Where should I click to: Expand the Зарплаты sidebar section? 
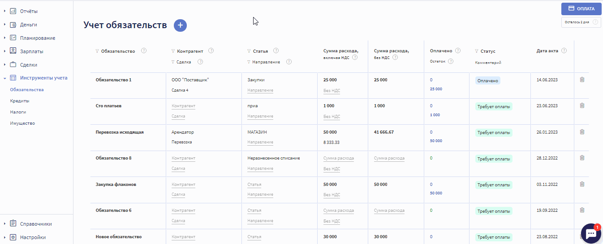[x=4, y=51]
